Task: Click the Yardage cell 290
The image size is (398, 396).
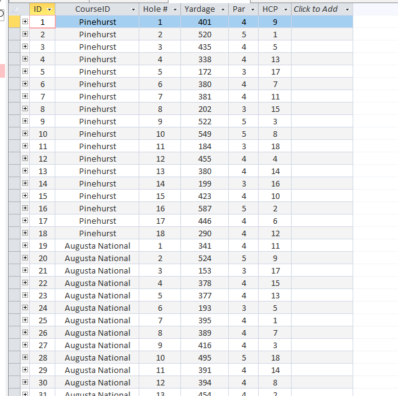Action: click(x=205, y=233)
